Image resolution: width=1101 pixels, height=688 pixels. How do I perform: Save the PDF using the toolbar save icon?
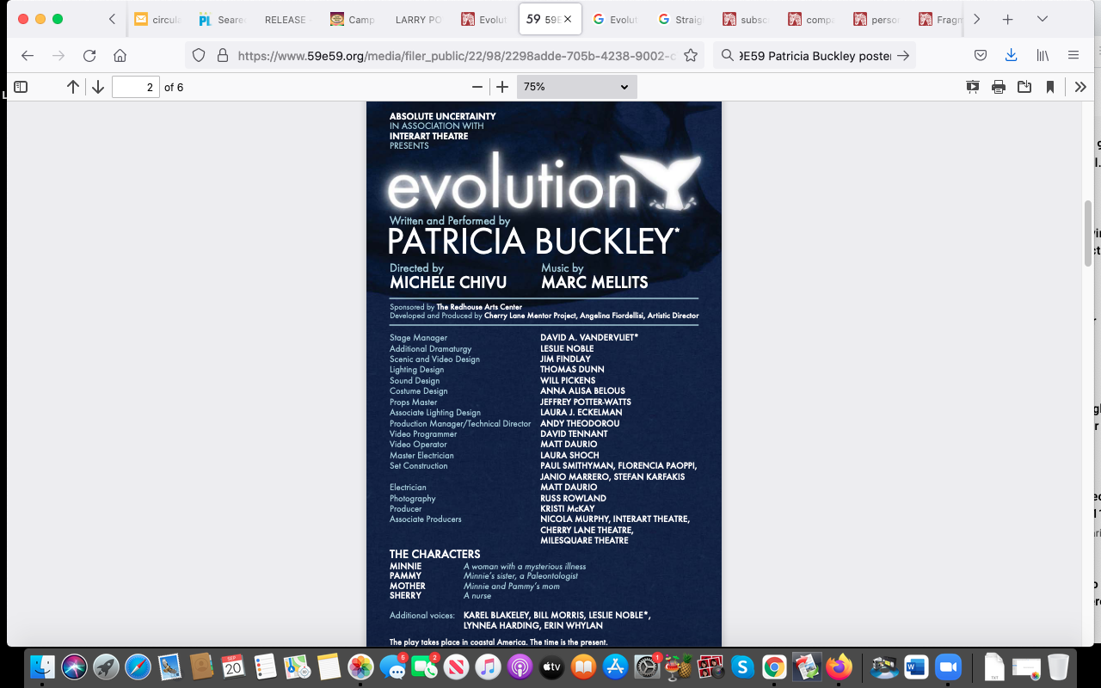click(x=1024, y=87)
